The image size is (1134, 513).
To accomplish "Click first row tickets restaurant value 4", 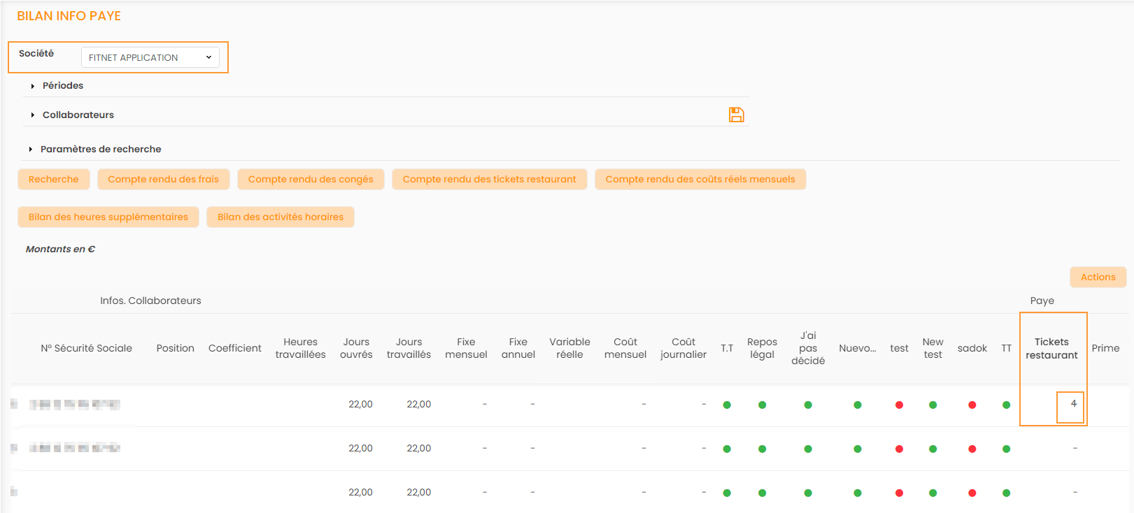I will point(1072,404).
